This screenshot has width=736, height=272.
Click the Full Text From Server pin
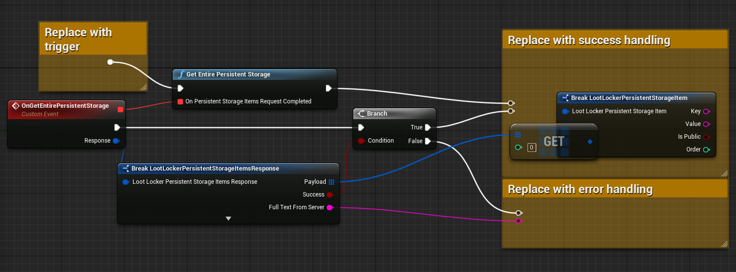330,207
